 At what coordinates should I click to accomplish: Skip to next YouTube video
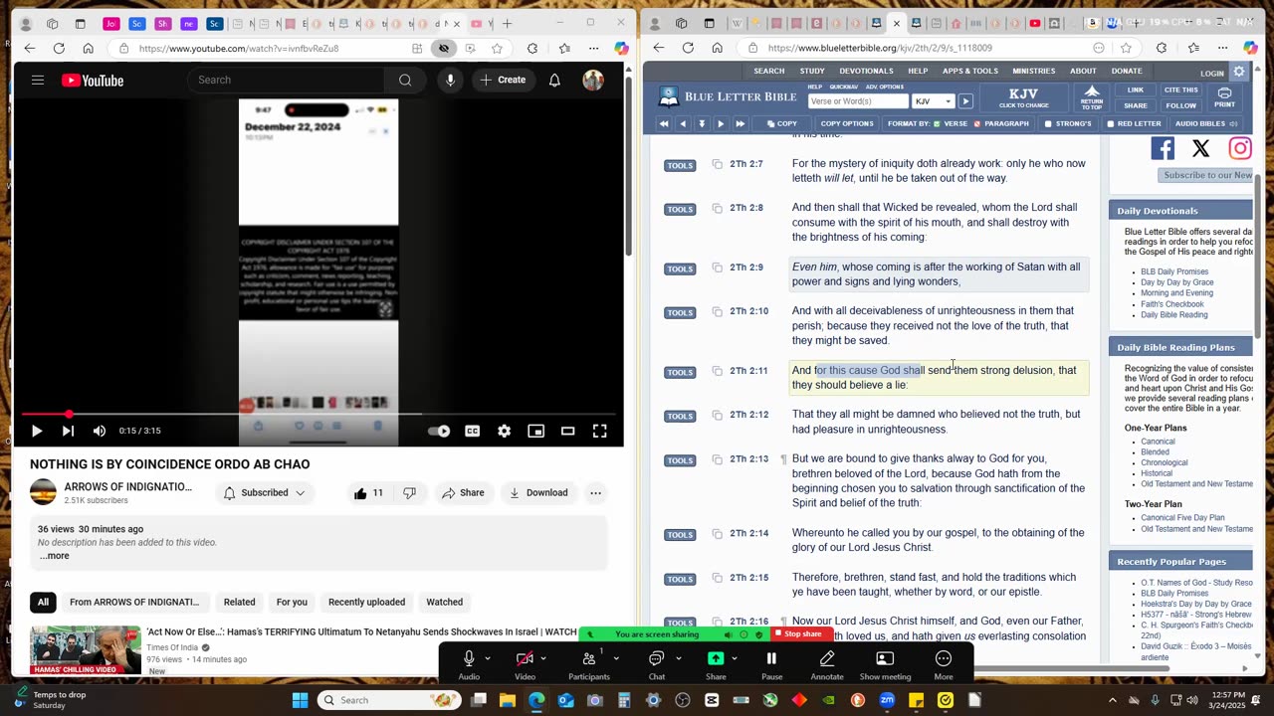(68, 431)
